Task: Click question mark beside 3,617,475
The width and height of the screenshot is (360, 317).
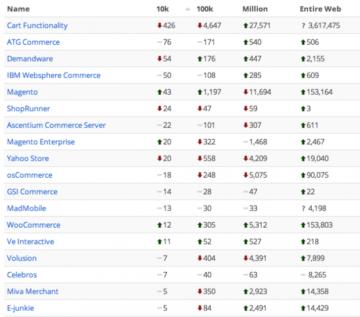Action: (x=304, y=26)
